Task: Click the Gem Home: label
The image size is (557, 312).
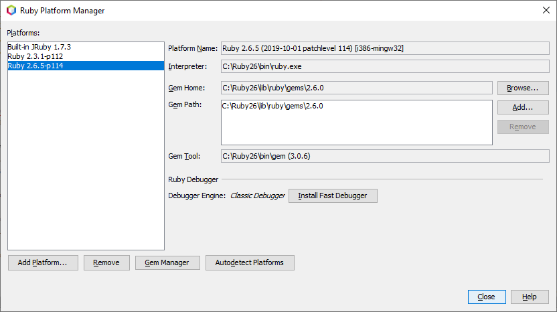Action: [x=187, y=88]
